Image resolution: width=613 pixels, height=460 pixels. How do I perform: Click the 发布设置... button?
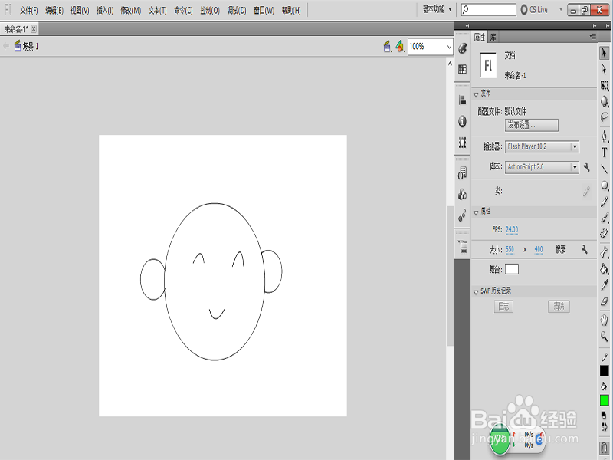pyautogui.click(x=532, y=125)
